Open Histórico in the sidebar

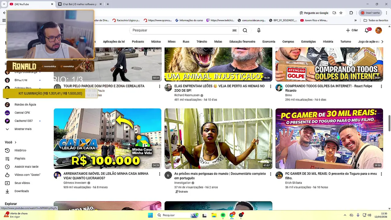pyautogui.click(x=20, y=150)
